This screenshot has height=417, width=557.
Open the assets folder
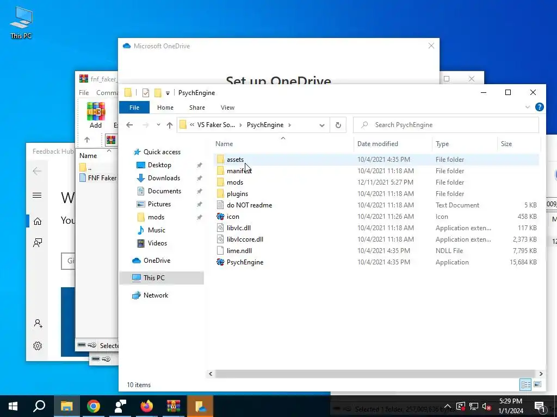pos(235,160)
